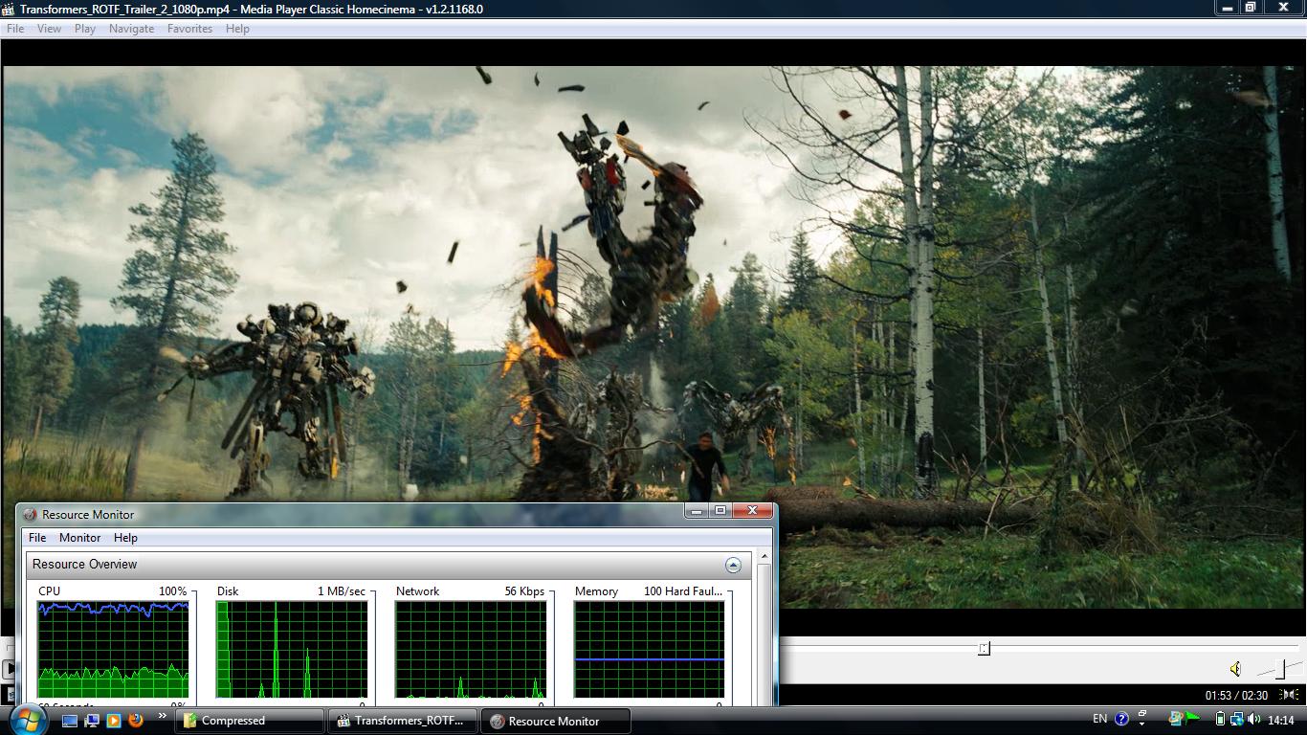Open the Favorites menu

(189, 29)
